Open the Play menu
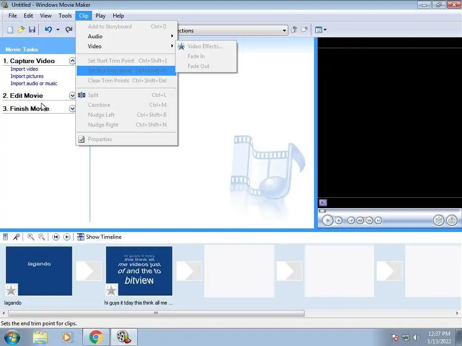462x346 pixels. (x=101, y=16)
